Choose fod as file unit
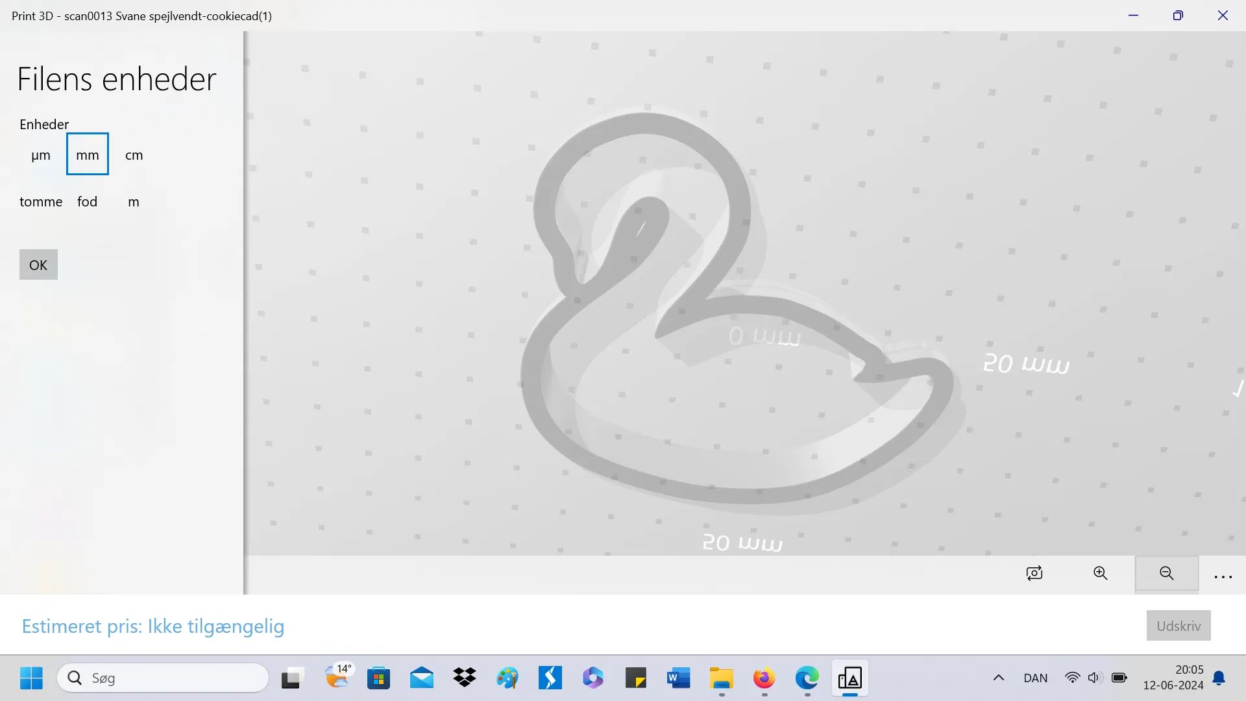This screenshot has width=1246, height=701. coord(87,202)
